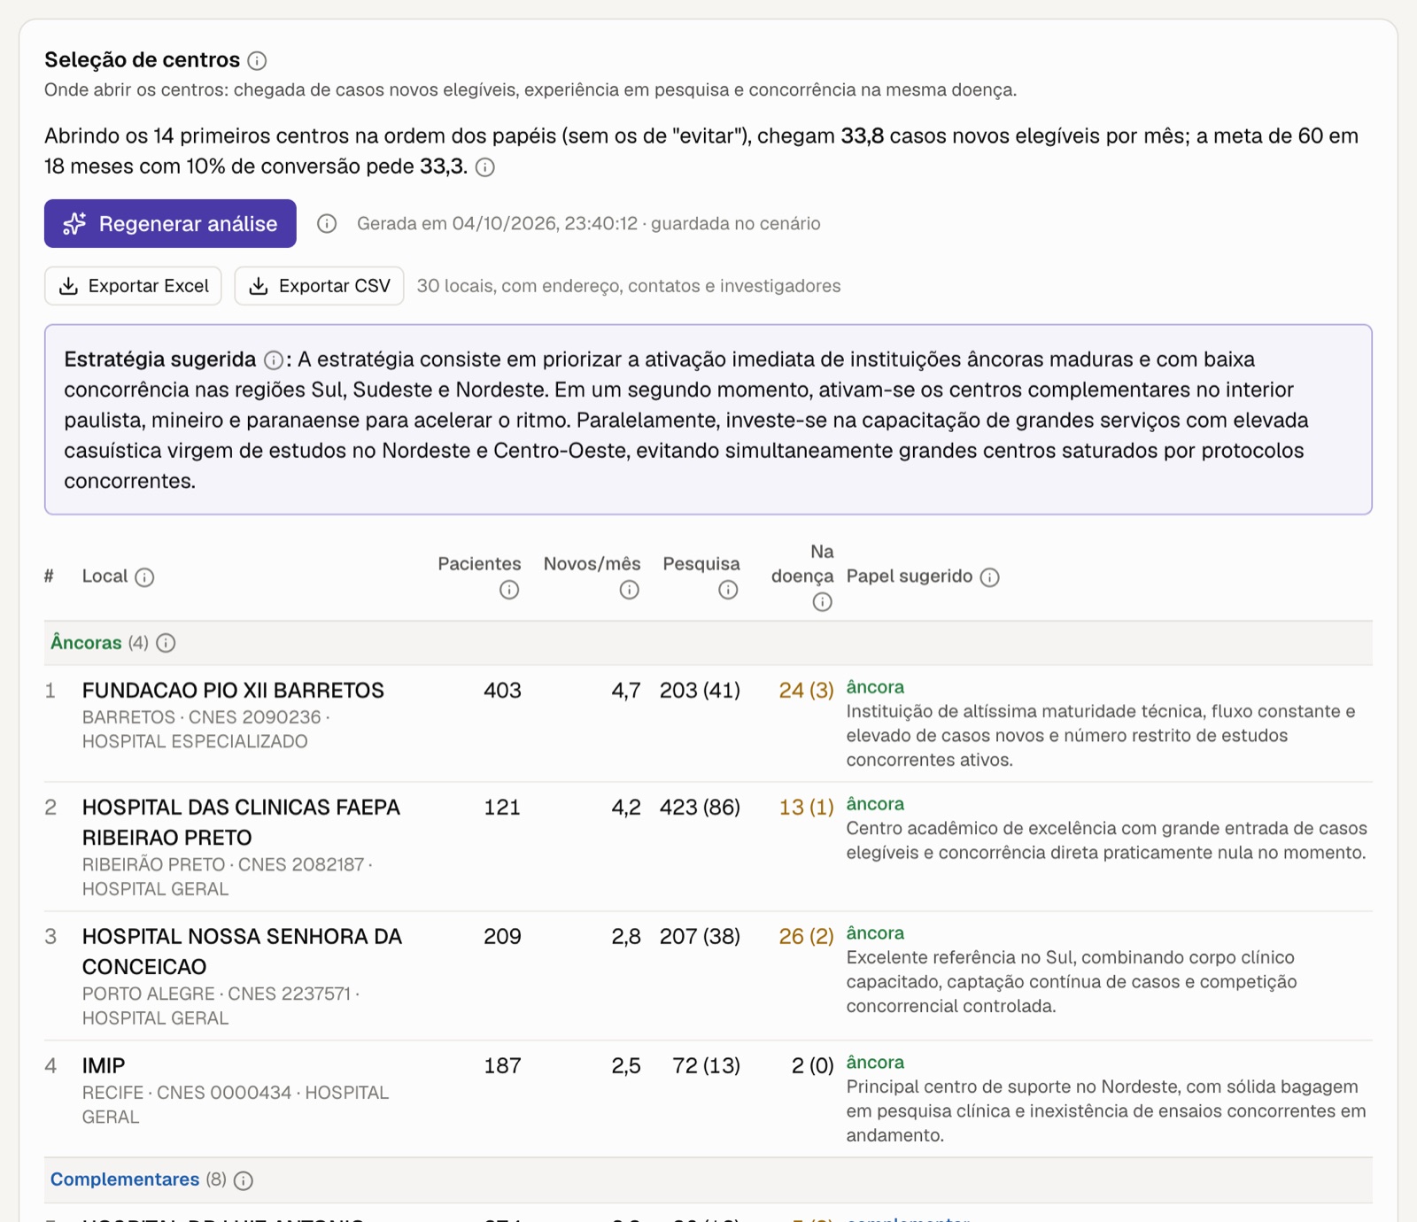Click the Seleção de centros heading

pos(142,60)
